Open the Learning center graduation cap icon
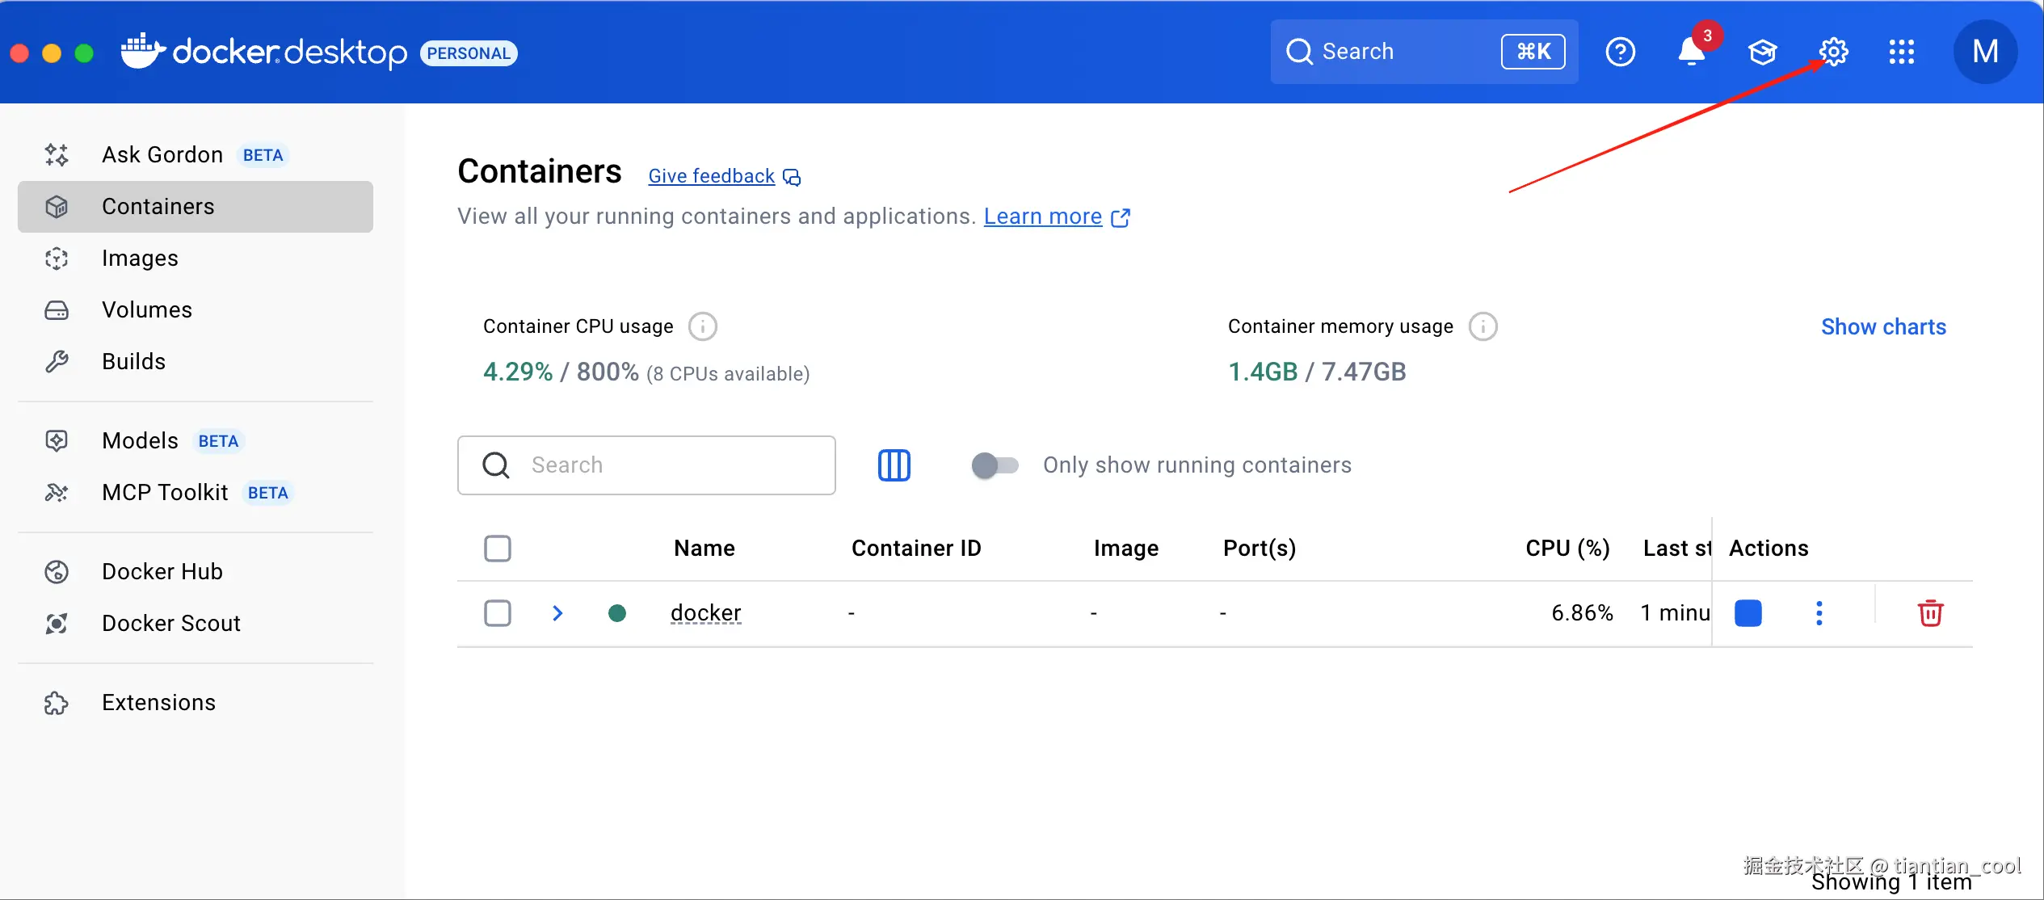Screen dimensions: 2044x900 (1762, 52)
